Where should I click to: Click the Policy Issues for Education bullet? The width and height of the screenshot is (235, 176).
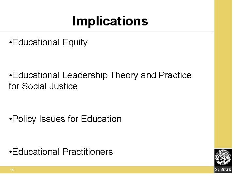(65, 119)
